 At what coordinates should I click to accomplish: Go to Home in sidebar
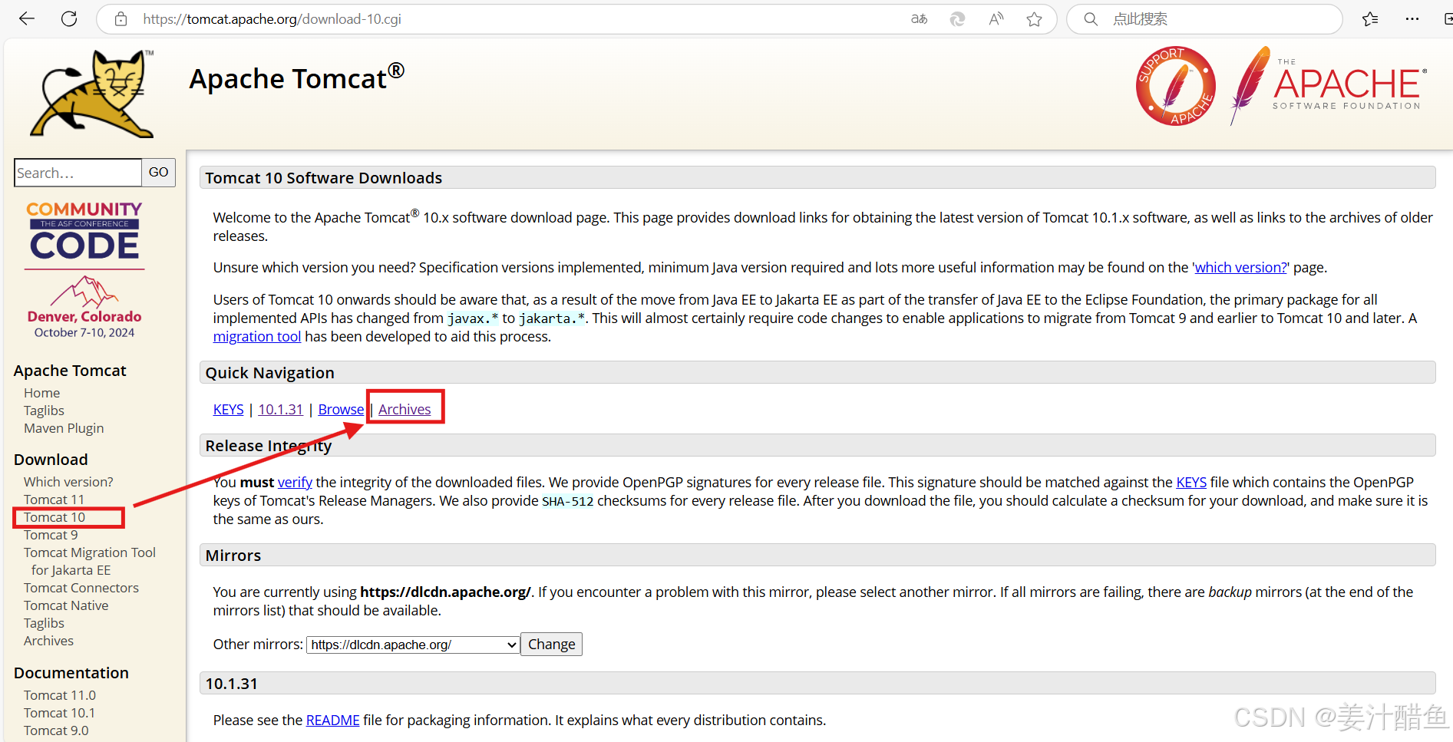(41, 393)
